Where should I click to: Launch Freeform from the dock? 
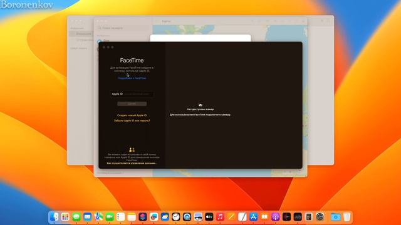pyautogui.click(x=154, y=217)
